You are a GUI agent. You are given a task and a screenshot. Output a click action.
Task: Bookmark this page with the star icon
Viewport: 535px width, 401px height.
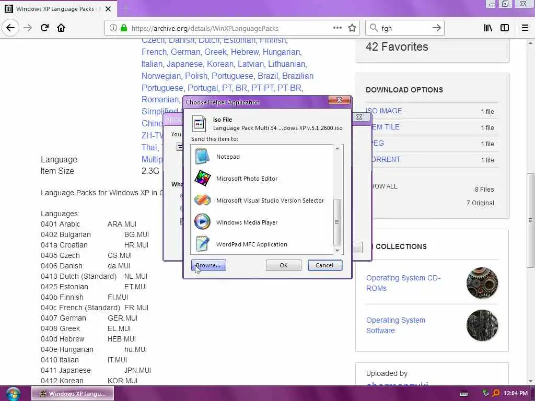pos(352,28)
